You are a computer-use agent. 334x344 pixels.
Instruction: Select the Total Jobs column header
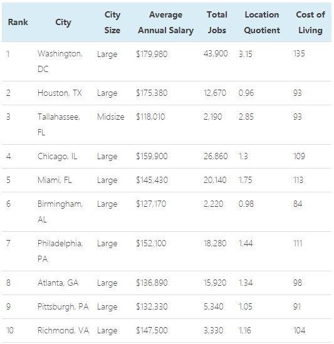pyautogui.click(x=217, y=22)
